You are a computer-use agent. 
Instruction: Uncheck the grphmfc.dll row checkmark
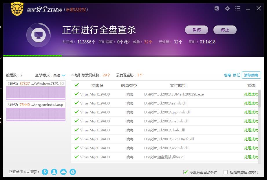coord(76,112)
